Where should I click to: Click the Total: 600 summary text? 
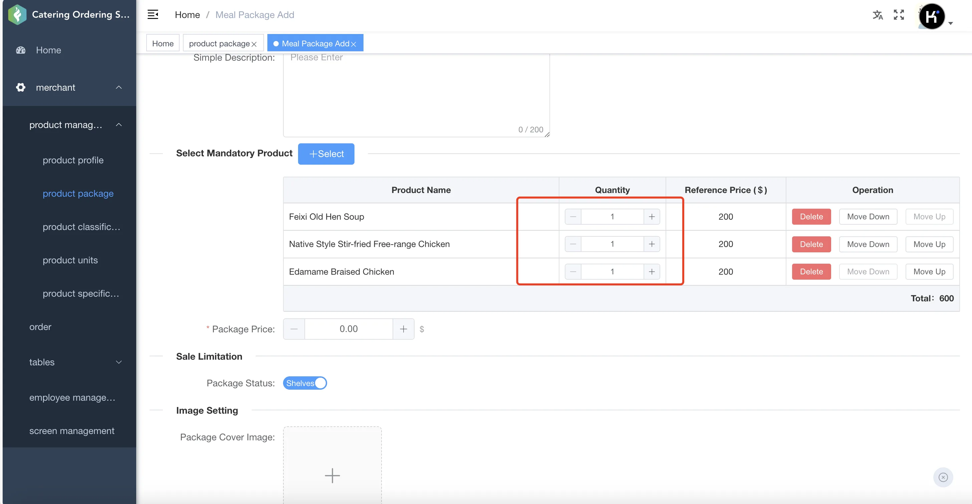coord(932,298)
